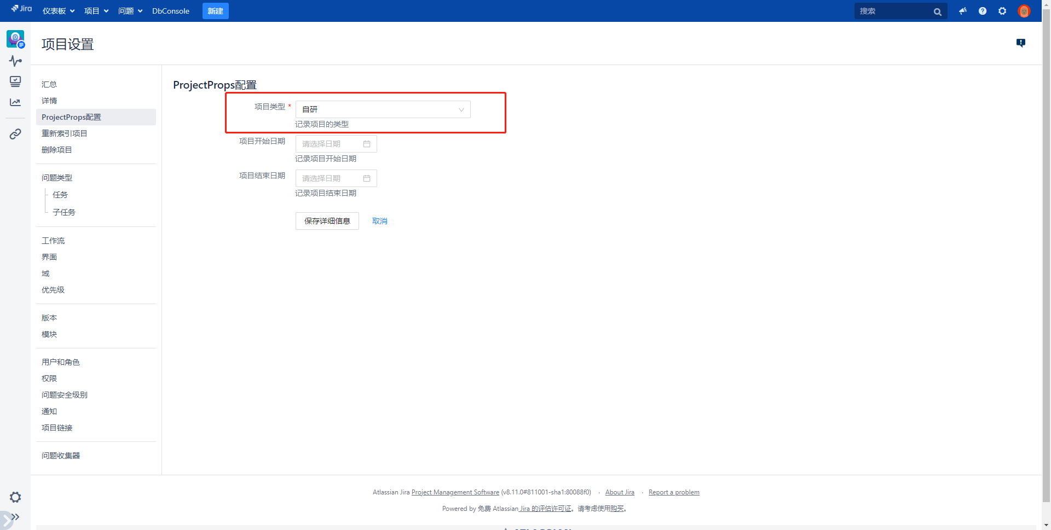Click the link shortcut icon in sidebar
The image size is (1051, 530).
(x=15, y=134)
